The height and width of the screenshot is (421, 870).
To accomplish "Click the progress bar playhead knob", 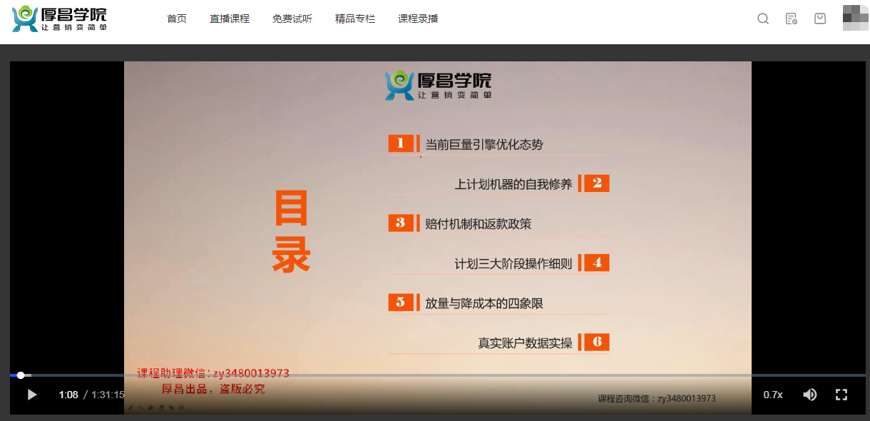I will pos(21,375).
